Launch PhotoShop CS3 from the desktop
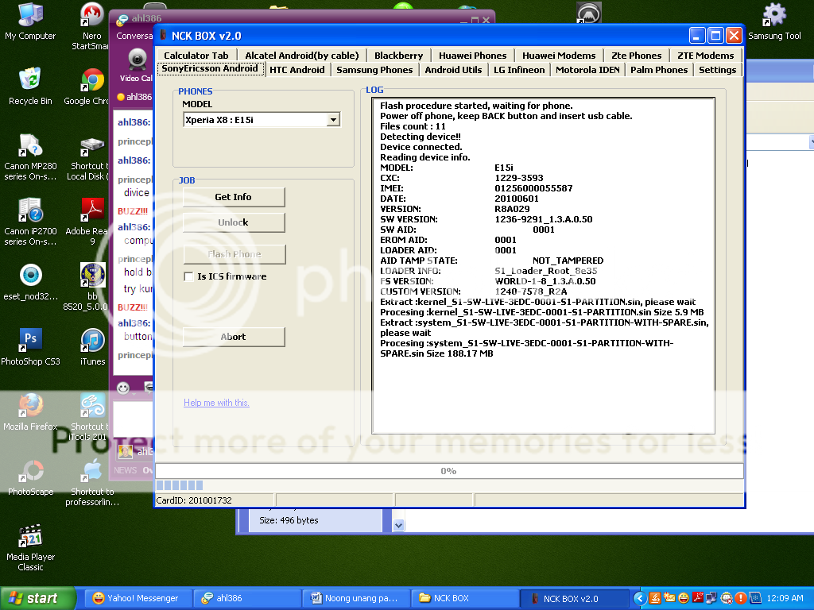This screenshot has height=610, width=814. (x=30, y=341)
